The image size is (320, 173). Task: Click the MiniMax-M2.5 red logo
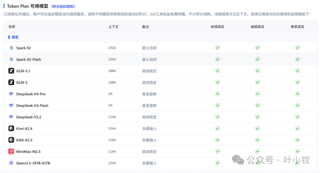tap(11, 151)
